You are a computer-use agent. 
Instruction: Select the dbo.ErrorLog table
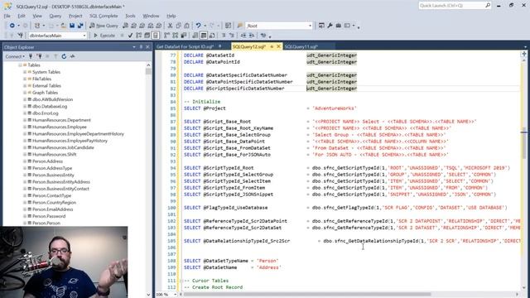click(x=46, y=113)
